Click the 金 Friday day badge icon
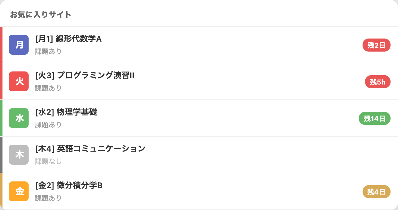The width and height of the screenshot is (398, 210). coord(18,191)
